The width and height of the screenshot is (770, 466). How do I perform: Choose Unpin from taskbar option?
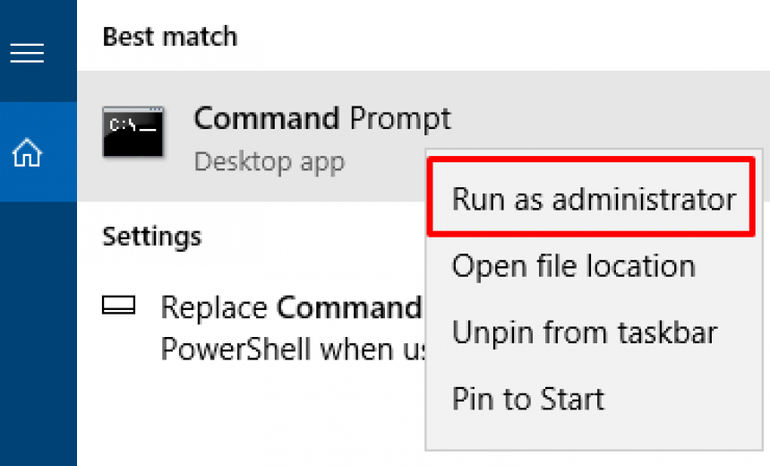coord(585,332)
